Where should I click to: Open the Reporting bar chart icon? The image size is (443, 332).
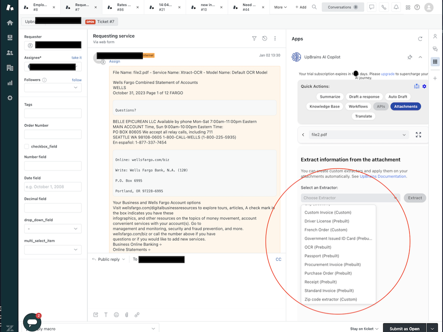click(x=10, y=83)
